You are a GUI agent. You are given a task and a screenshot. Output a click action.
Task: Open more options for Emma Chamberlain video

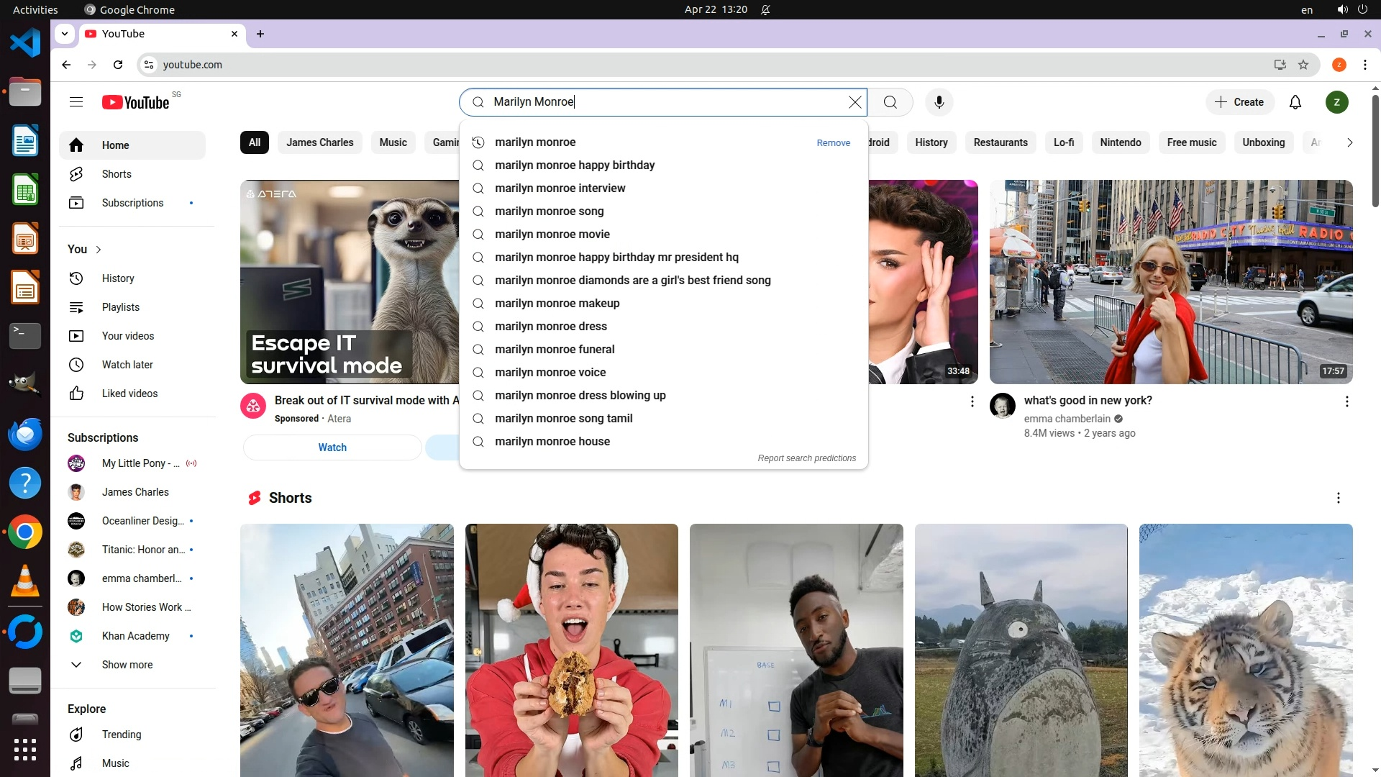tap(1346, 401)
